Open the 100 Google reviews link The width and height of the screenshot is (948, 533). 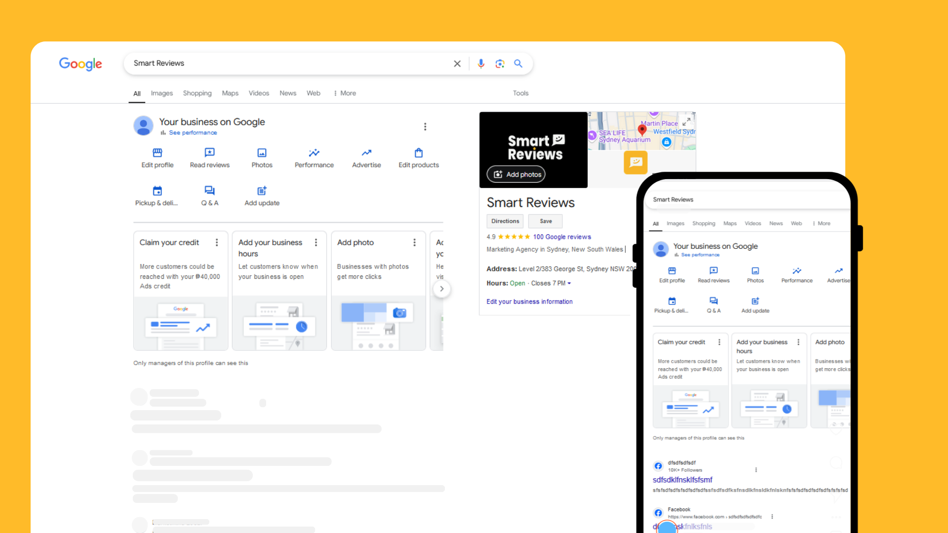(562, 237)
